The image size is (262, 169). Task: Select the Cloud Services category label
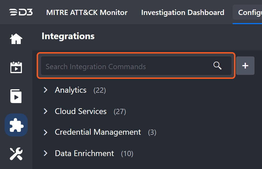click(81, 111)
